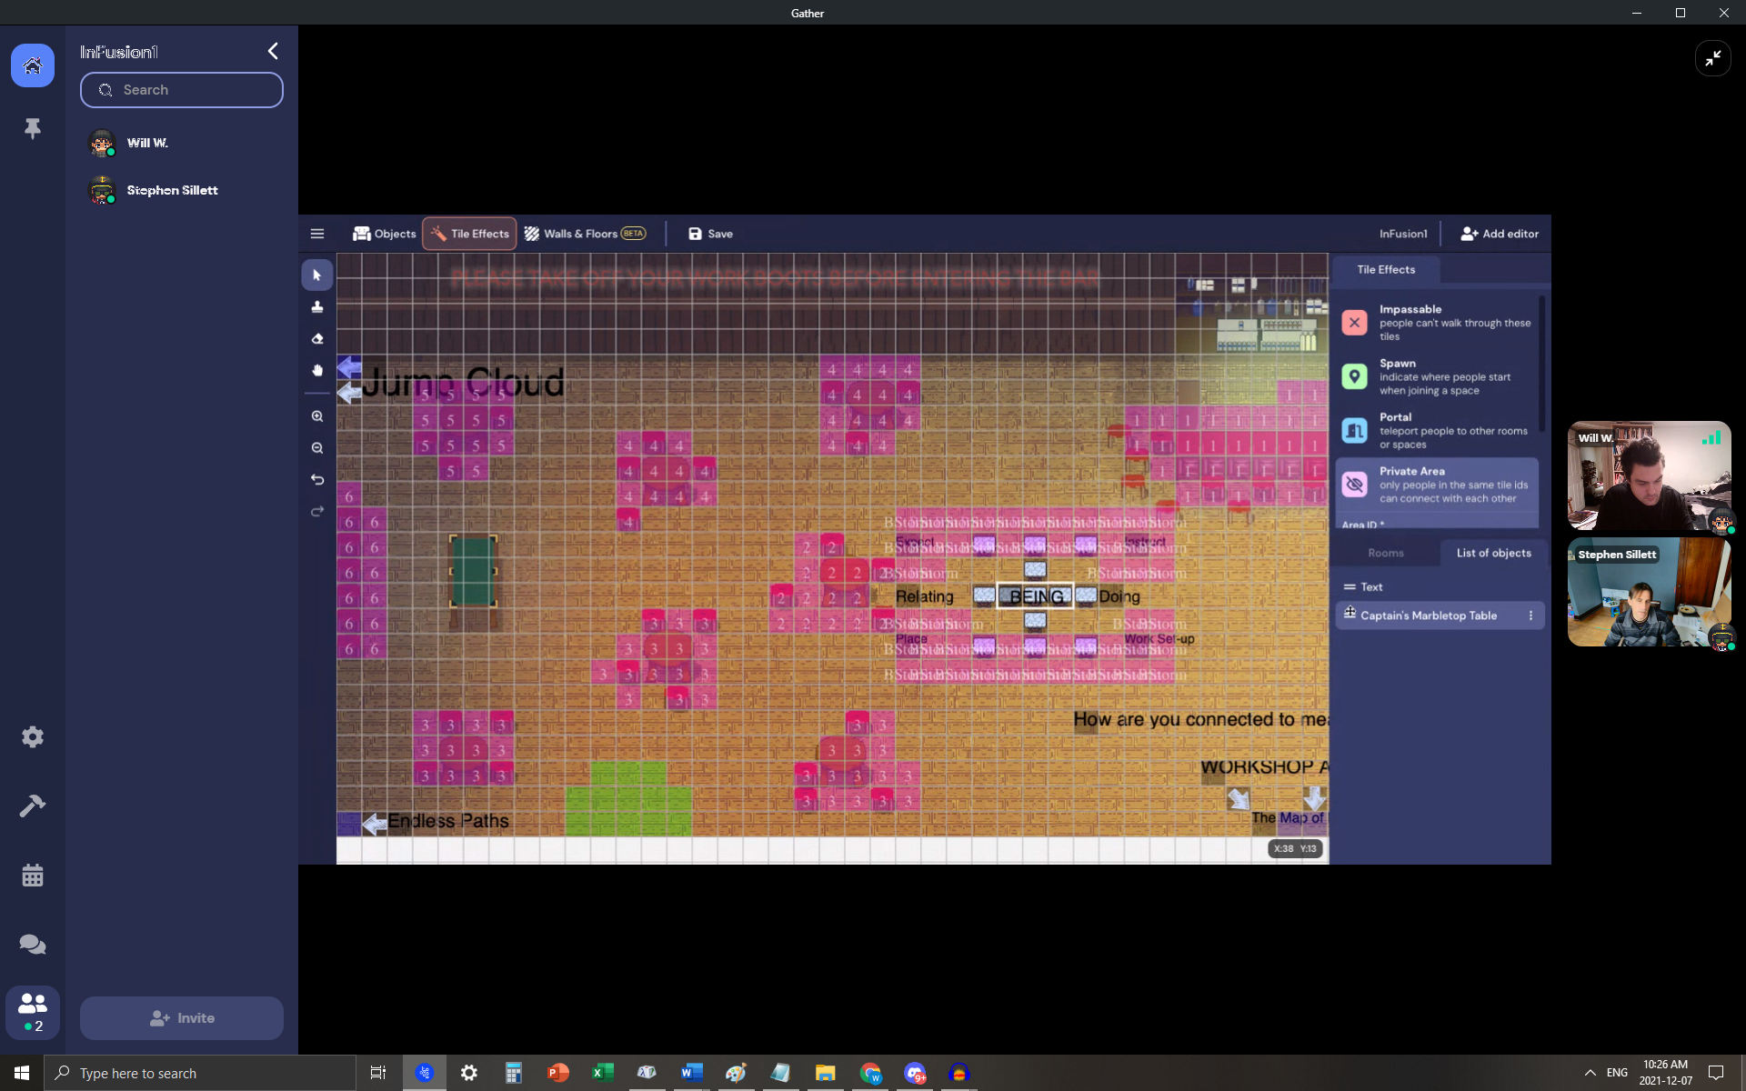
Task: Open options for Captain's Marbletop Table
Action: tap(1530, 615)
